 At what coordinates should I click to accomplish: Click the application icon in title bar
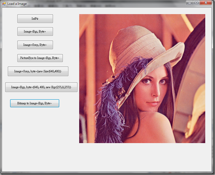tap(4, 4)
